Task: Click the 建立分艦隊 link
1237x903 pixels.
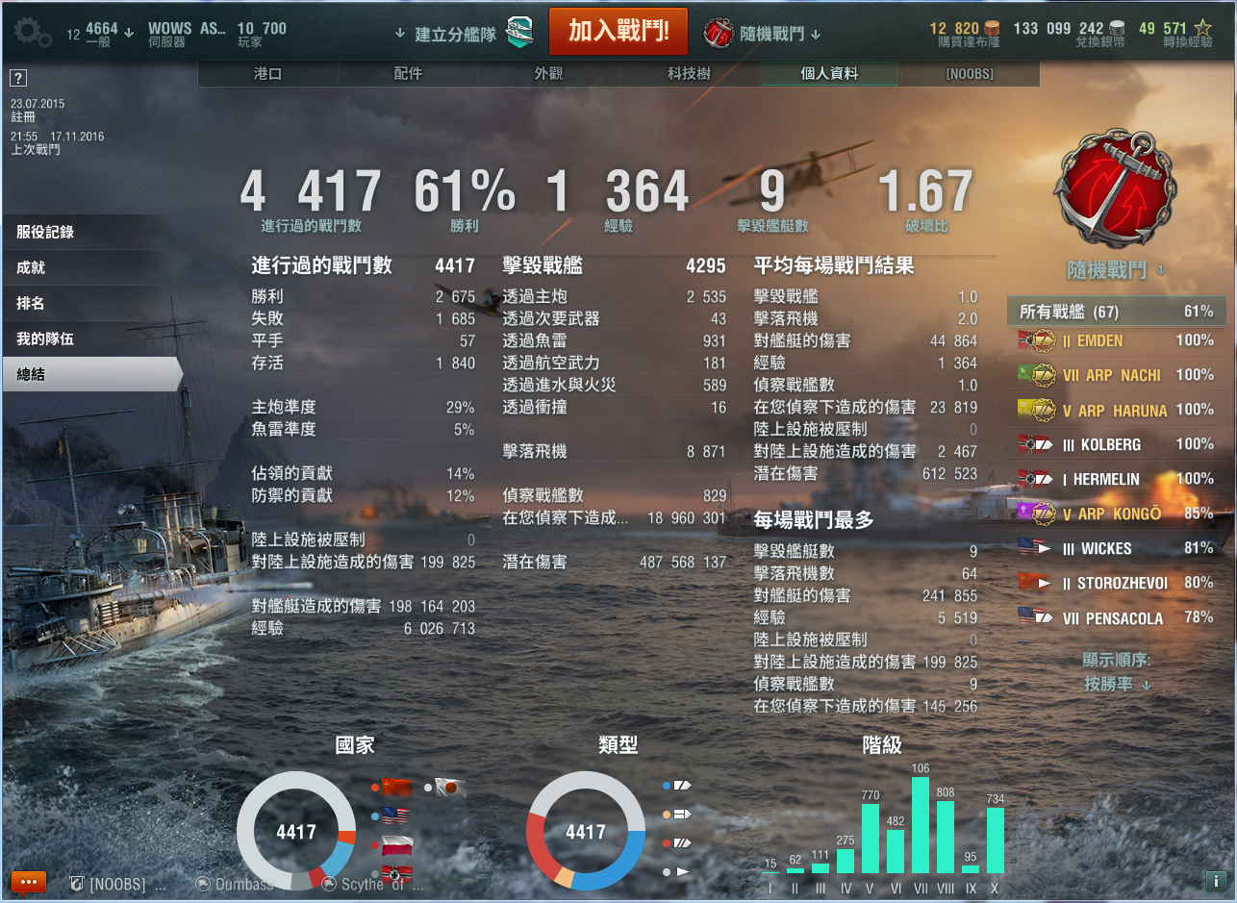Action: point(456,34)
